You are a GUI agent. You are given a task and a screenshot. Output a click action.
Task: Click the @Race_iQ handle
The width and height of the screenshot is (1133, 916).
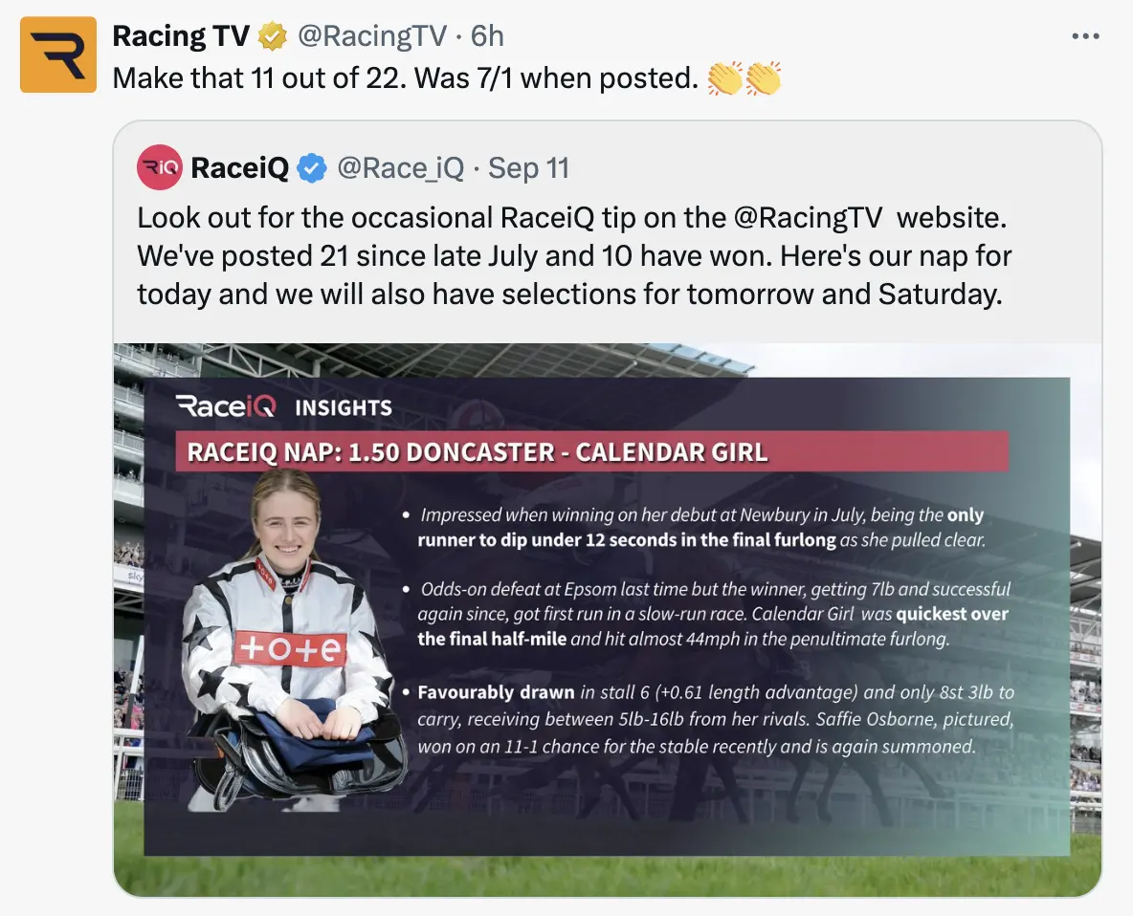pos(401,168)
